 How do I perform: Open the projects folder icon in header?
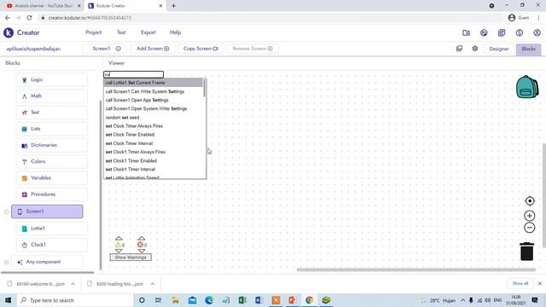pos(466,32)
